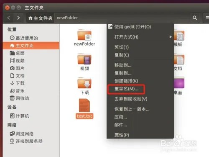Select 主文件夹 in the sidebar
This screenshot has height=157, width=209.
[x=31, y=46]
